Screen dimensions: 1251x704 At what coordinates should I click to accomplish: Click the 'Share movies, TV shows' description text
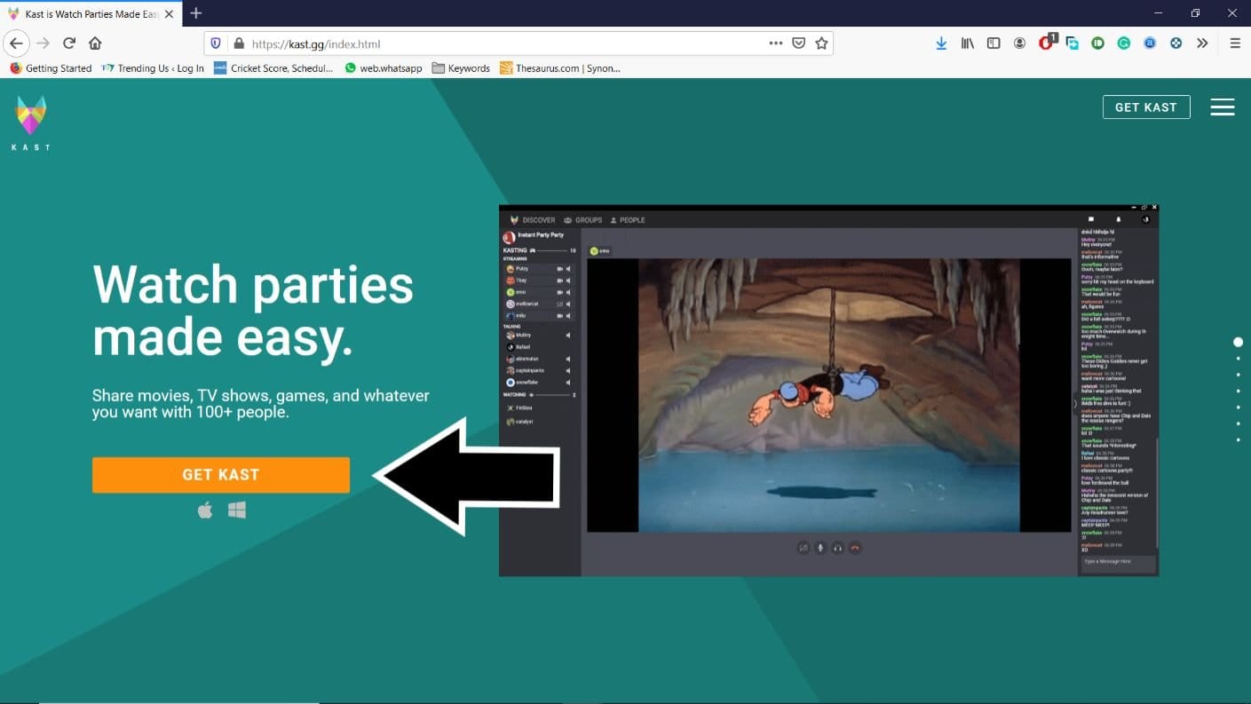[261, 404]
